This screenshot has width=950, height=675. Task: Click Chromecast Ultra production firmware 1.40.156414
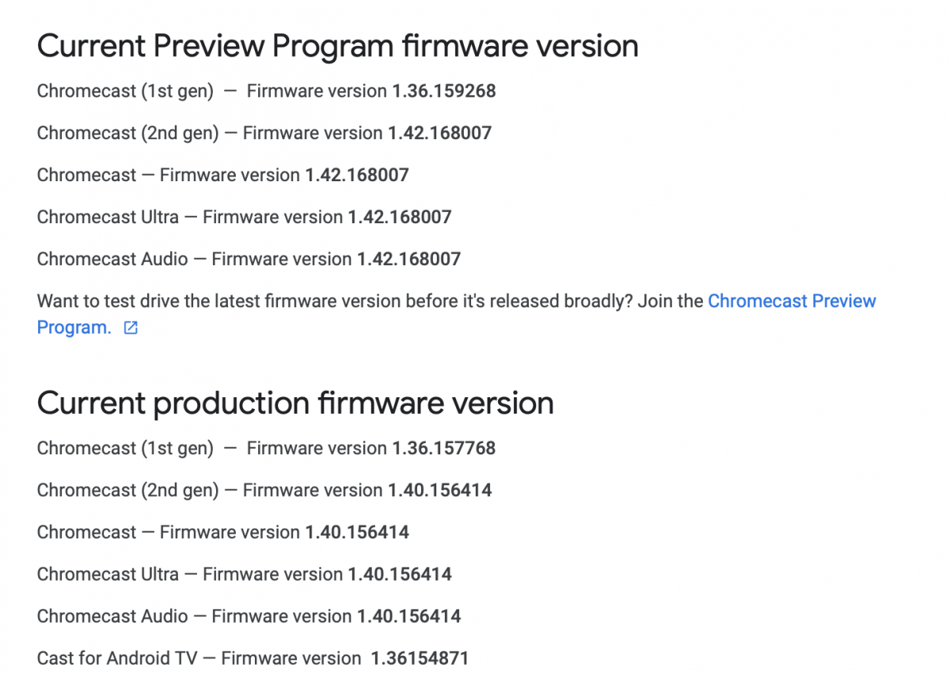pos(400,574)
